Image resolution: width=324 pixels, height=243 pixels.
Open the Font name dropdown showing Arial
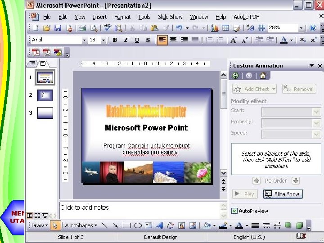click(84, 40)
